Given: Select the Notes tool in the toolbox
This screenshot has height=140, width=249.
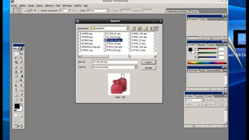Looking at the screenshot, I should (x=16, y=95).
